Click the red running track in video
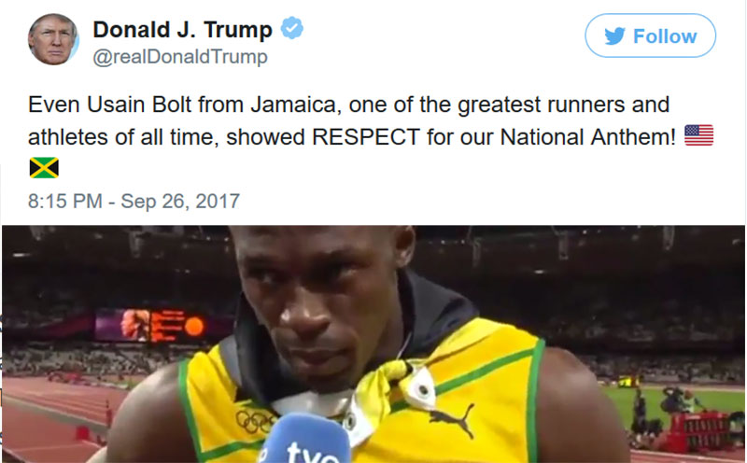This screenshot has height=463, width=747. (x=52, y=419)
